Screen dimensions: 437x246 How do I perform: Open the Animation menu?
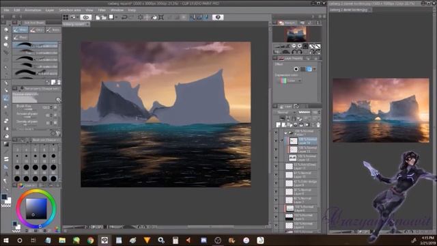[33, 10]
